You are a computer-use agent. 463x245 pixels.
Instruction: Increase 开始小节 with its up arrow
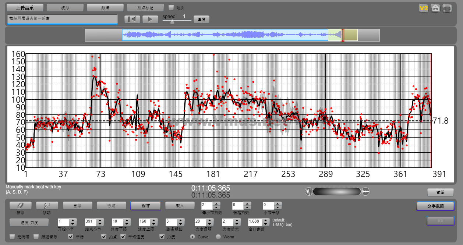(x=73, y=220)
